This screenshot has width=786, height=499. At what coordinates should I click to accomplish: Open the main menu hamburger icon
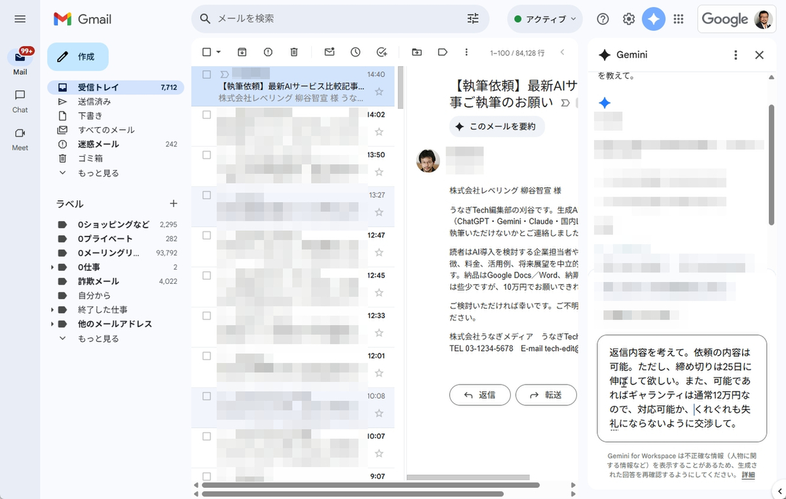(x=20, y=19)
